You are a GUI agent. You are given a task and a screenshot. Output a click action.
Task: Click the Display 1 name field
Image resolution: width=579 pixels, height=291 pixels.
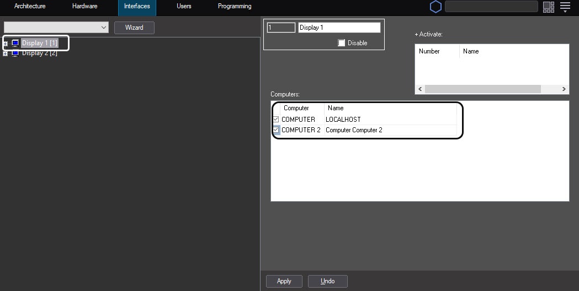[x=339, y=28]
